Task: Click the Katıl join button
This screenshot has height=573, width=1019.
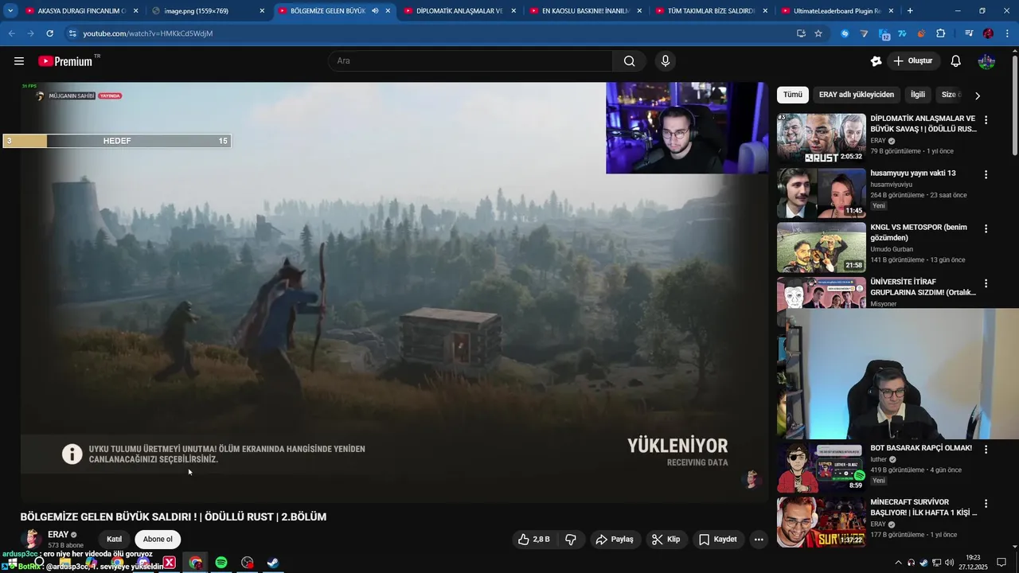Action: [115, 540]
